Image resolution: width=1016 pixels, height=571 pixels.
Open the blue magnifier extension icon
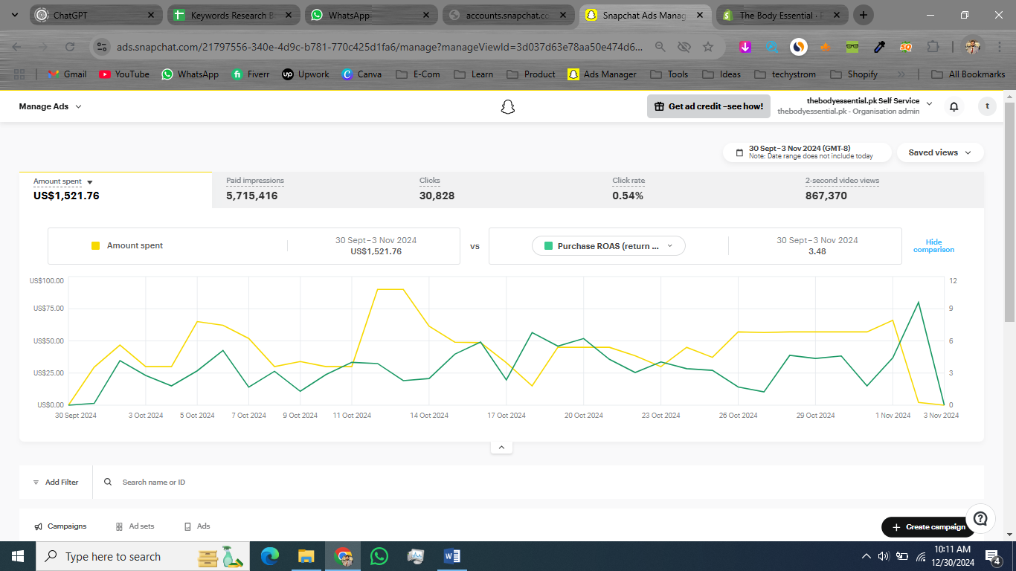tap(772, 47)
